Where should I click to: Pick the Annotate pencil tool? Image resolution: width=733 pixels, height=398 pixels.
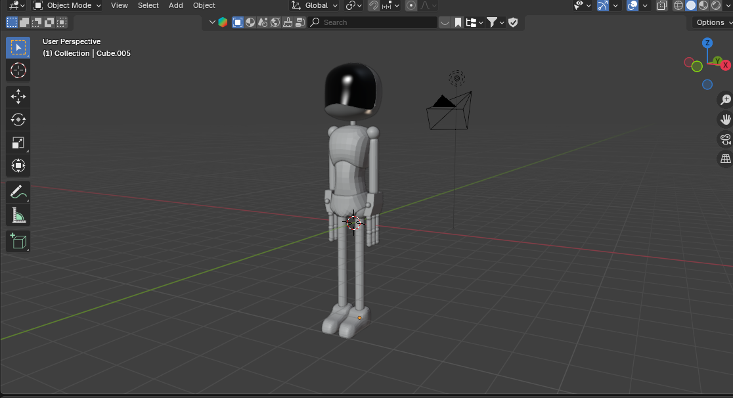[x=18, y=192]
